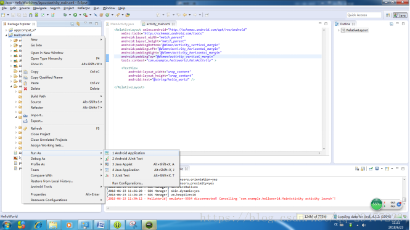Click the green Run button in toolbar
Viewport: 410px width, 230px height.
click(x=75, y=15)
